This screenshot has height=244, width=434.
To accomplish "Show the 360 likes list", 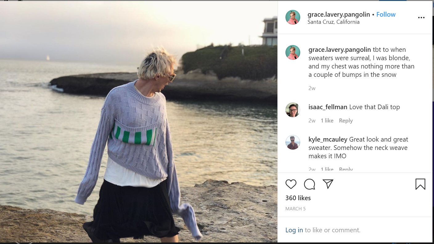I will [x=298, y=198].
